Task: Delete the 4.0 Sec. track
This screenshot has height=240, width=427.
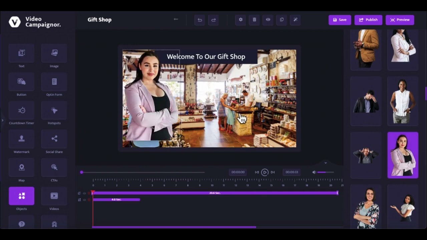Action: 89,200
